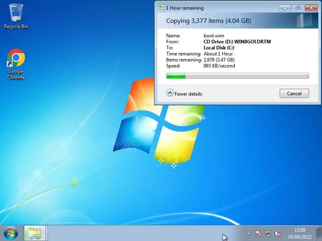Viewport: 322px width, 241px height.
Task: Click speed value 993 KB/second
Action: click(x=219, y=66)
